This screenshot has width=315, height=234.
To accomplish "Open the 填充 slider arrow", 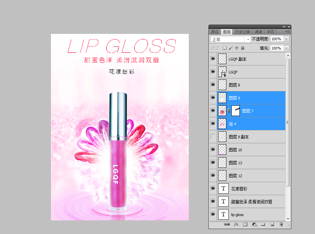I will tap(287, 48).
